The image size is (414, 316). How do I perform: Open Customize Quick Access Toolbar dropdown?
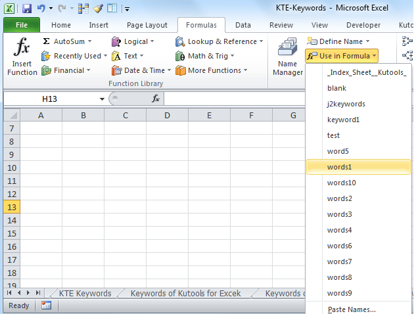(127, 9)
